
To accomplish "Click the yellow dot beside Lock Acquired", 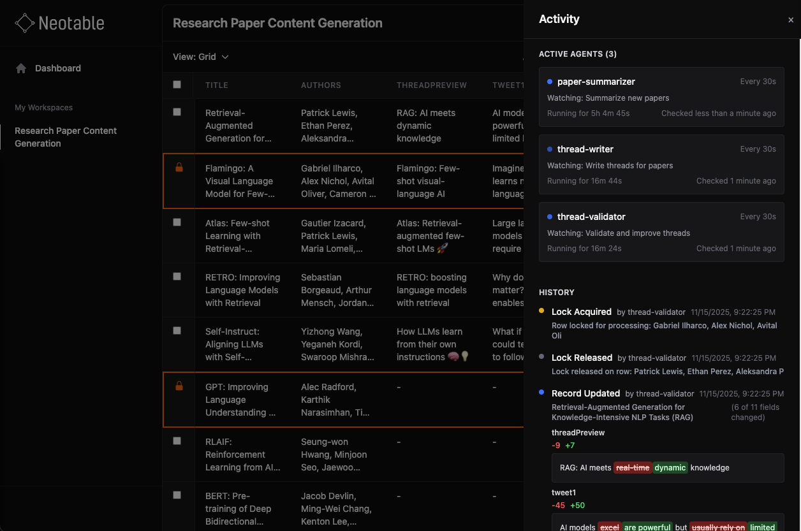I will coord(542,312).
